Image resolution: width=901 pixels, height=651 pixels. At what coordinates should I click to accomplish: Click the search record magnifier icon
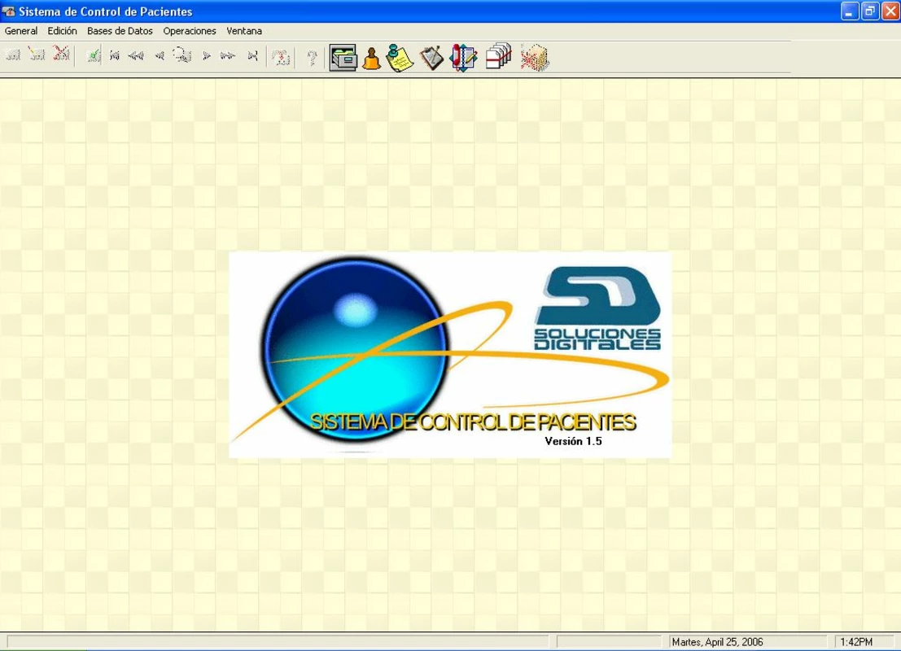tap(182, 55)
